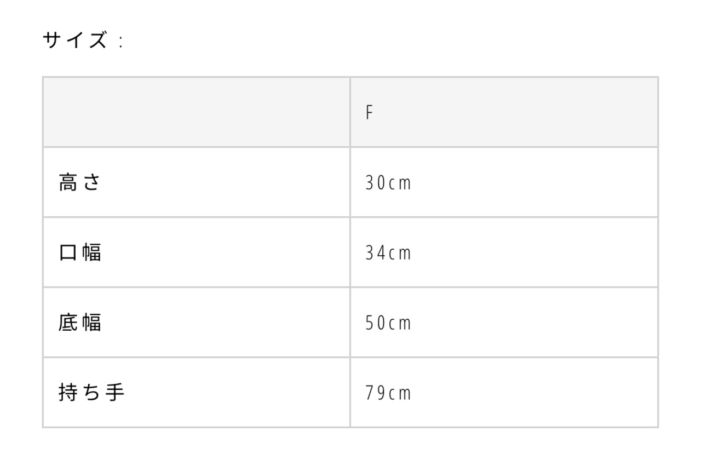Click the 口幅 row label
The image size is (701, 460).
79,252
